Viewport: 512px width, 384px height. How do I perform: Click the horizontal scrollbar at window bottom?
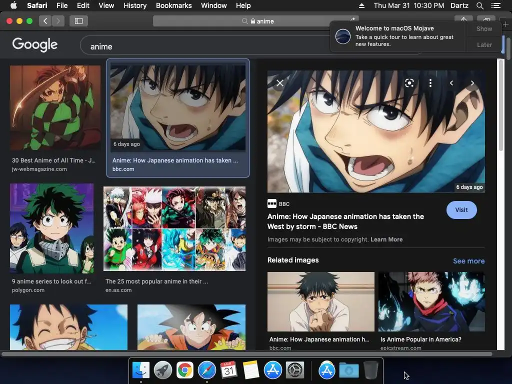(x=246, y=353)
